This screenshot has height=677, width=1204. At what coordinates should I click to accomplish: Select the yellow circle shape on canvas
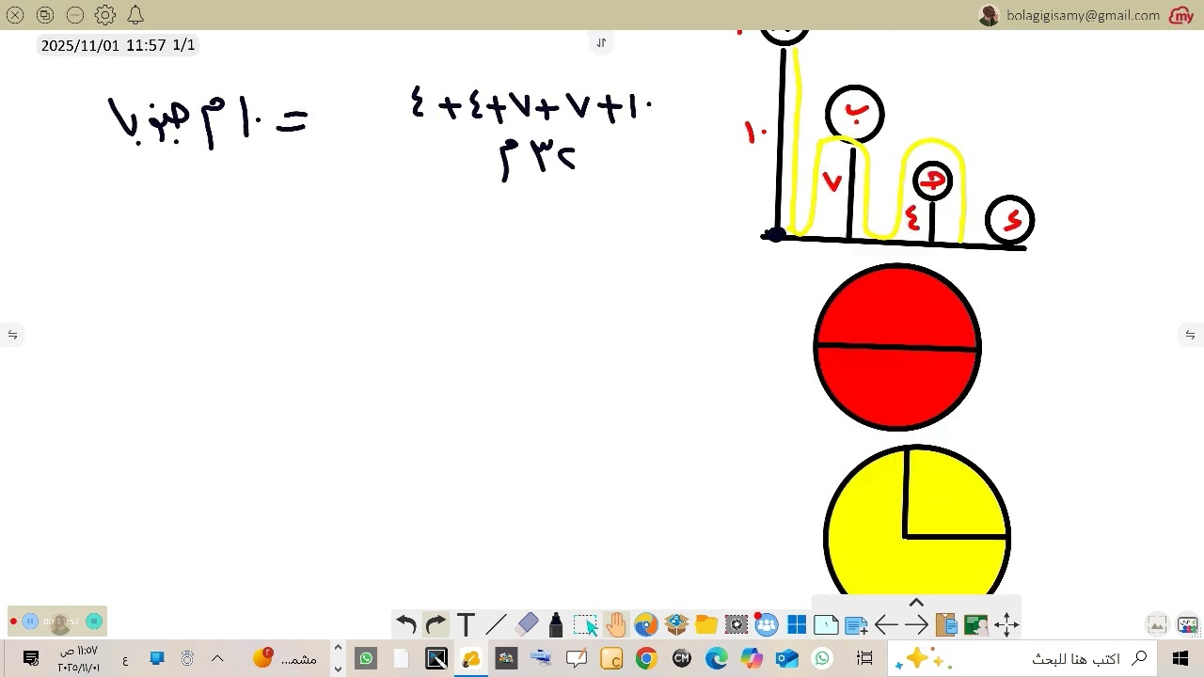tap(917, 520)
